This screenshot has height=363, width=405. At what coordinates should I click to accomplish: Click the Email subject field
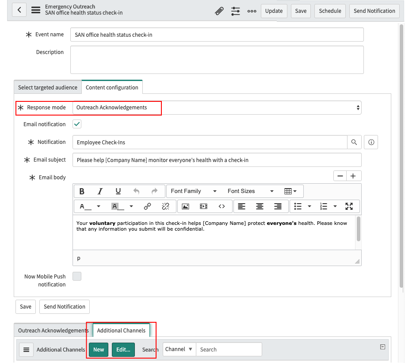point(217,160)
